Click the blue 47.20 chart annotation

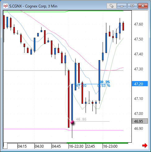(x=81, y=86)
